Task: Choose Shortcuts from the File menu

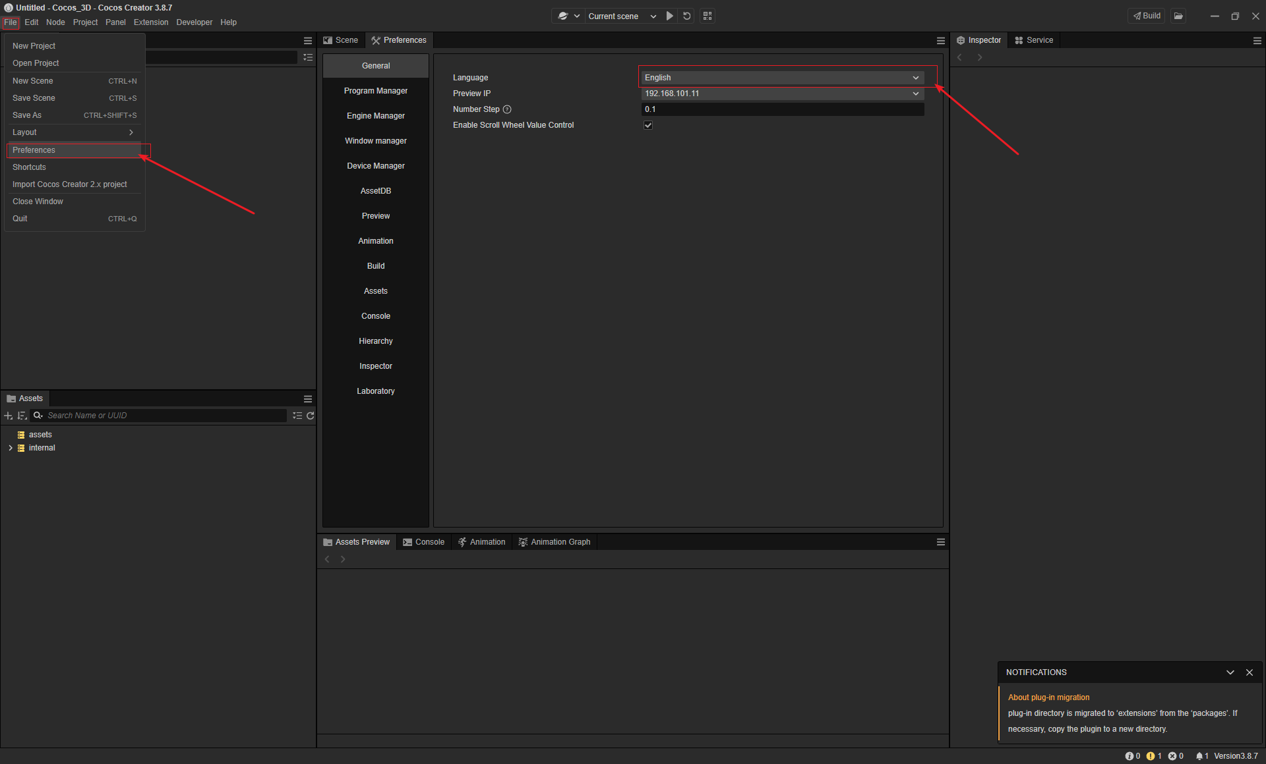Action: pyautogui.click(x=75, y=167)
